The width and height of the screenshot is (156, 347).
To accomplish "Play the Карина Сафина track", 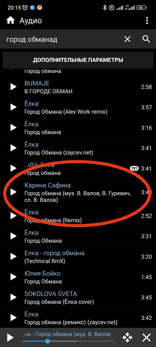I will 14,192.
